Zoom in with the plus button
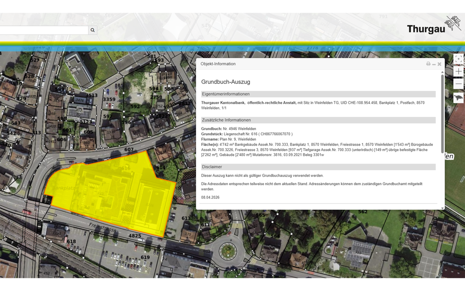465x291 pixels. pyautogui.click(x=458, y=71)
